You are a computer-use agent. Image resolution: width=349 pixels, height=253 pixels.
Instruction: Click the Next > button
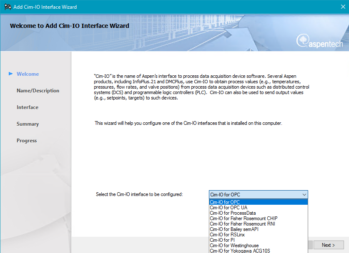329,245
